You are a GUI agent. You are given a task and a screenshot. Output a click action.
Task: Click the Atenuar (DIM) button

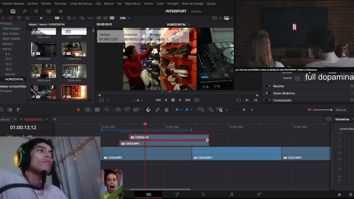[341, 110]
